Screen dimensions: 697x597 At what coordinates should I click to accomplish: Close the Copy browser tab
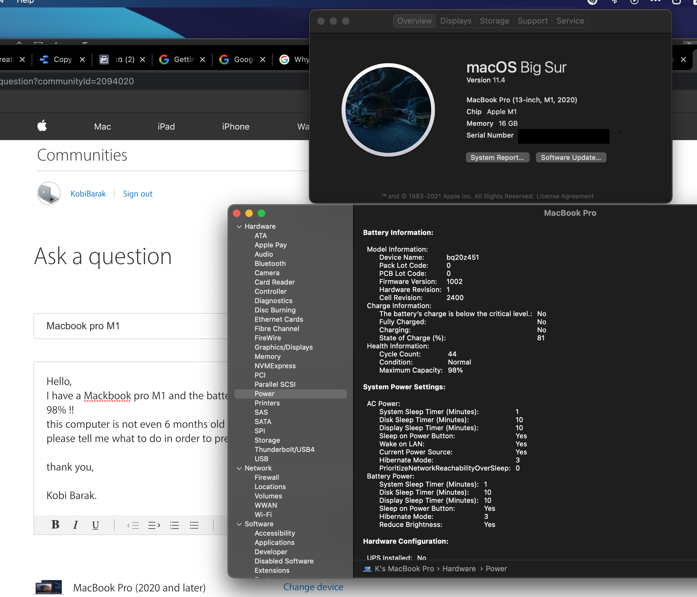pyautogui.click(x=82, y=60)
